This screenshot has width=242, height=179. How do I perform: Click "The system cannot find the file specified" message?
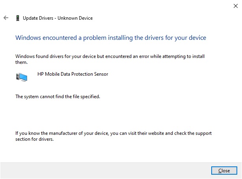point(58,96)
